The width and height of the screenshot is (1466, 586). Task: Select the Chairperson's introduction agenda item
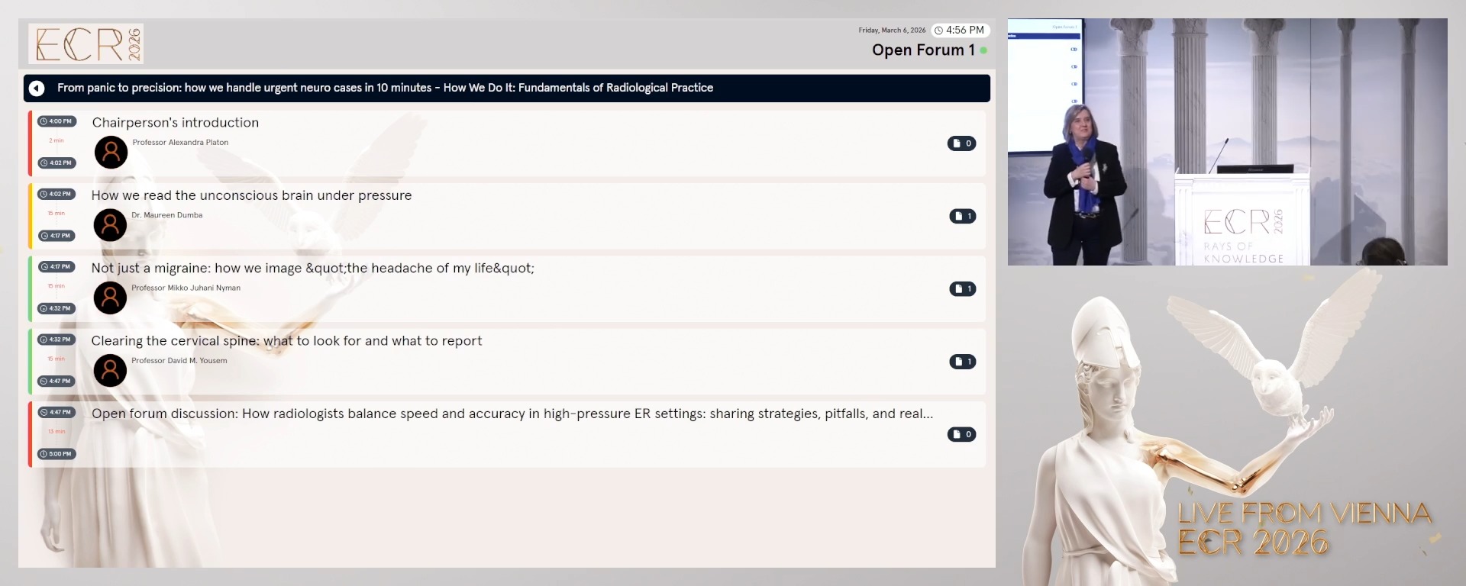click(x=176, y=123)
